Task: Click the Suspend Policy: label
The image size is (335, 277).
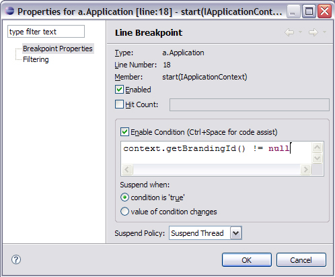Action: click(140, 233)
